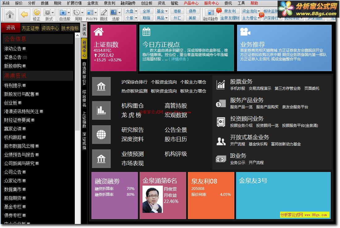Open the 主力增仓 dropdown
Image resolution: width=340 pixels, height=228 pixels.
click(x=251, y=18)
